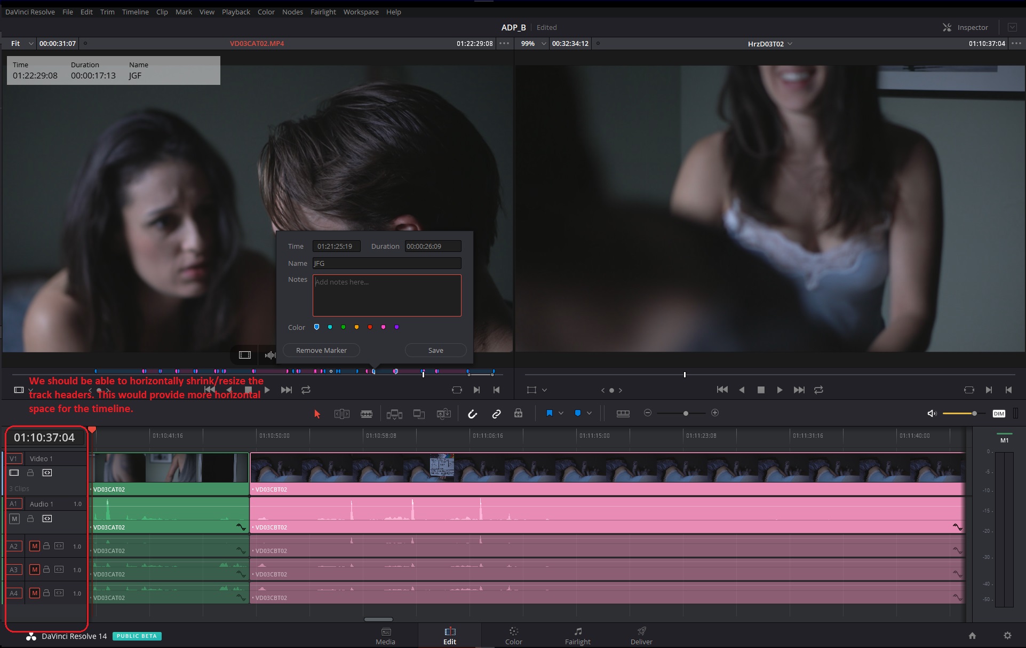Switch to the Fairlight page tab
Screen dimensions: 1026x648
[577, 636]
